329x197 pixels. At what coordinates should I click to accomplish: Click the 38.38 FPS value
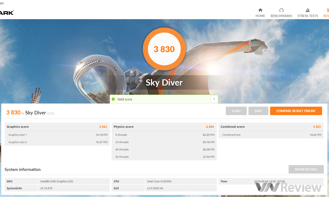pyautogui.click(x=209, y=149)
